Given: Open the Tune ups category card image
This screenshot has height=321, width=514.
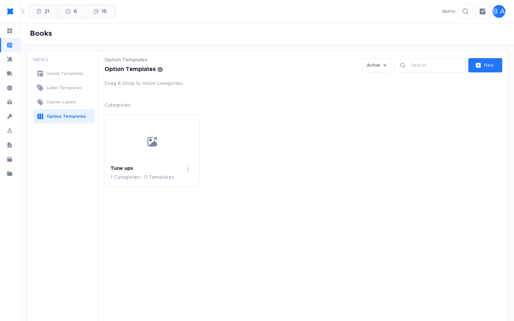Looking at the screenshot, I should click(x=152, y=142).
